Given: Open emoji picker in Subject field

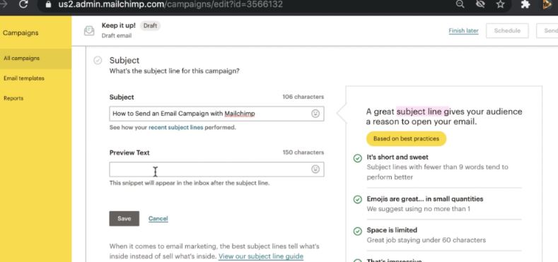Looking at the screenshot, I should pos(315,114).
